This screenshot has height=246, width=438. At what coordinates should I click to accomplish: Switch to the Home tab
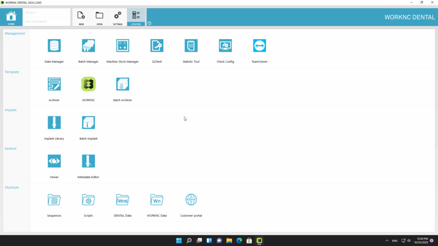tap(11, 18)
